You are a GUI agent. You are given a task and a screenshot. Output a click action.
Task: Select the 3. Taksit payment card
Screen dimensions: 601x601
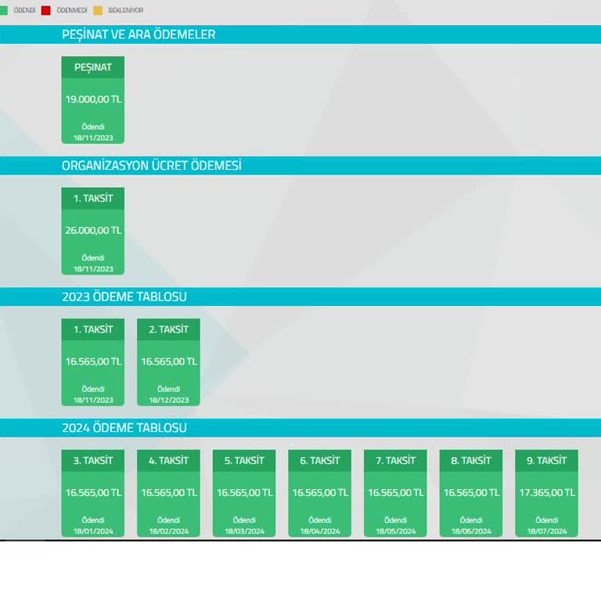93,493
